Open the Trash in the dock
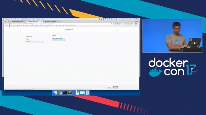Screen dimensions: 206x115 [x=87, y=93]
